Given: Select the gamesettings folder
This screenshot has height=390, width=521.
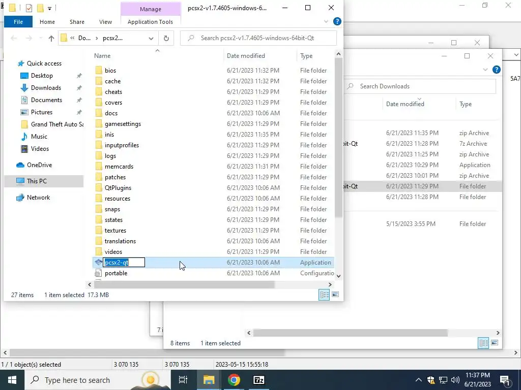Looking at the screenshot, I should (123, 124).
